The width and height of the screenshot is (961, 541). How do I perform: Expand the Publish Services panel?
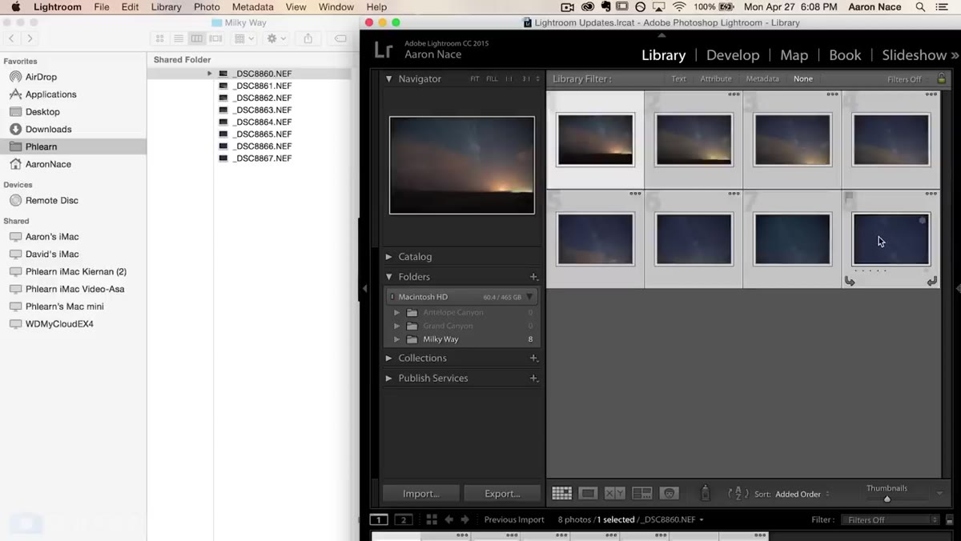point(389,378)
